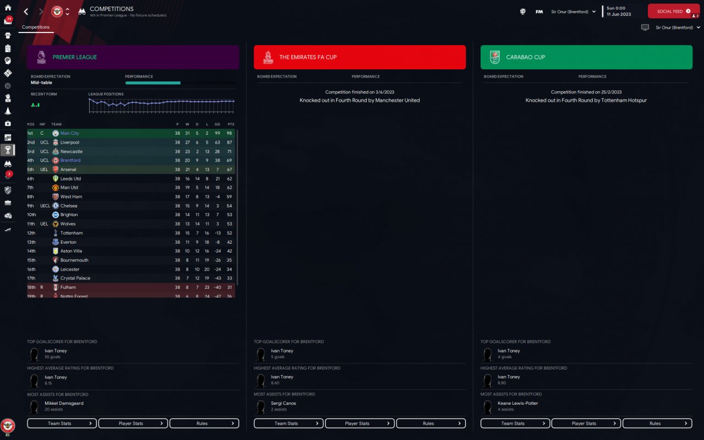Image resolution: width=704 pixels, height=440 pixels.
Task: Open the briefcase icon in the sidebar
Action: click(8, 203)
